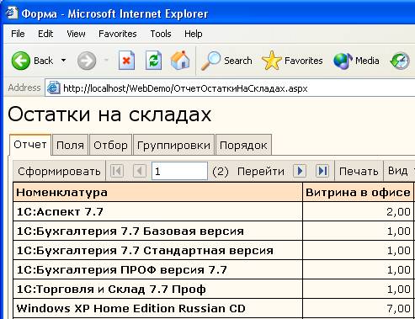This screenshot has width=415, height=319.
Task: Switch to the Группировки tab
Action: tap(173, 145)
